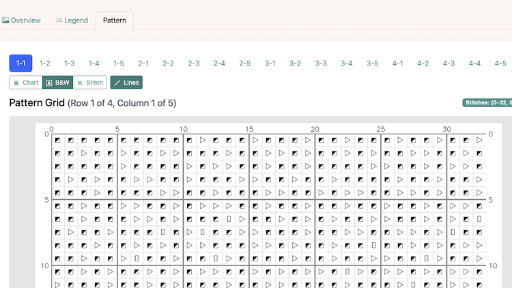The image size is (512, 288).
Task: Select the Pattern tab
Action: click(x=115, y=20)
